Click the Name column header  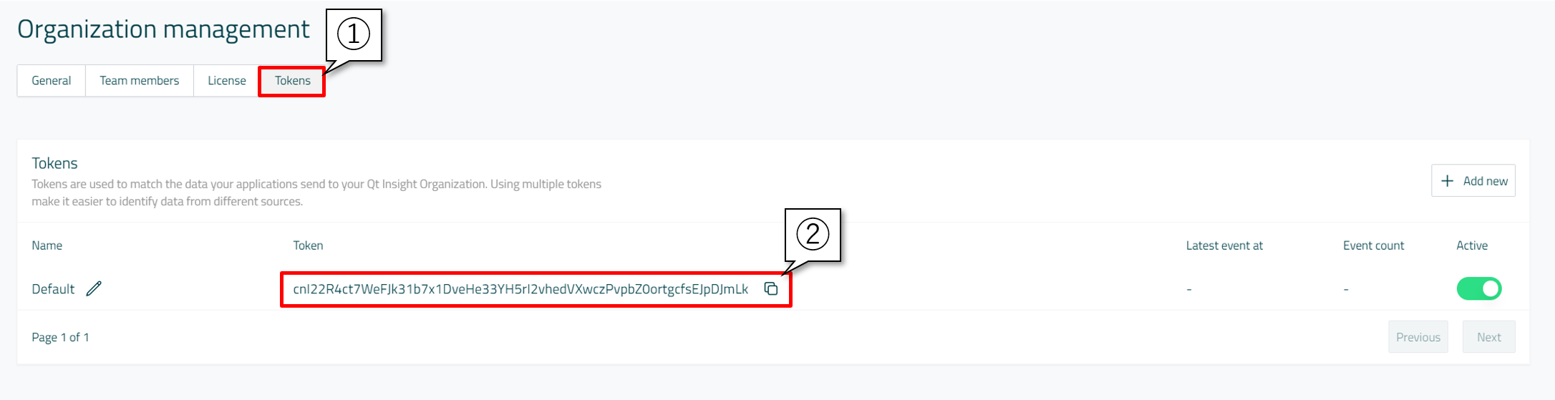point(47,245)
